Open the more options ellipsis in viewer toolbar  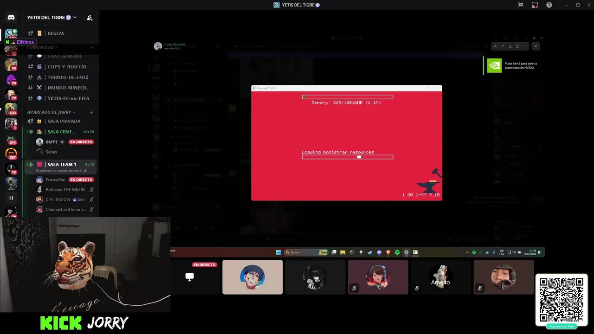[525, 46]
